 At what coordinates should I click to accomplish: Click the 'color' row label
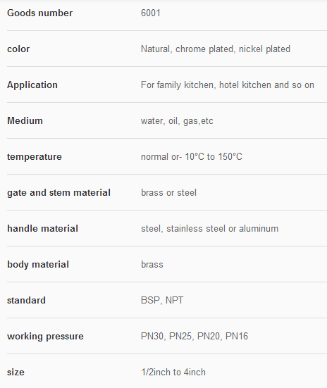18,49
